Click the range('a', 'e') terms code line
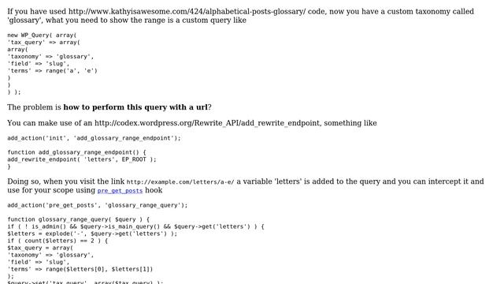Image resolution: width=504 pixels, height=284 pixels. pyautogui.click(x=52, y=71)
